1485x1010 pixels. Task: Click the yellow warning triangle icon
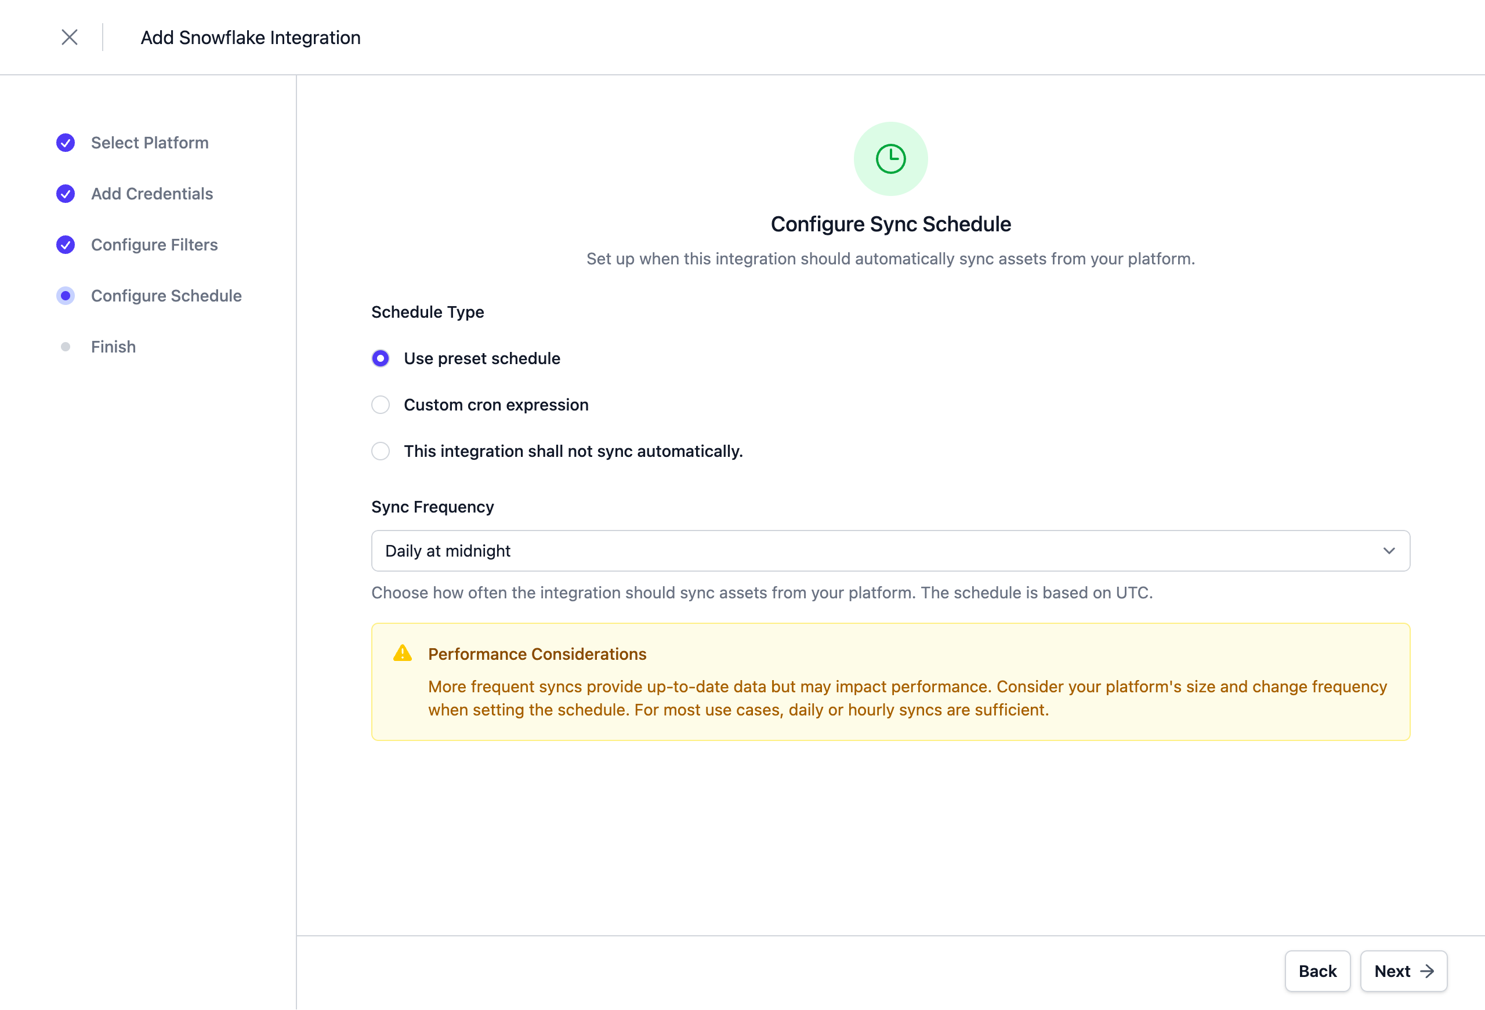402,653
